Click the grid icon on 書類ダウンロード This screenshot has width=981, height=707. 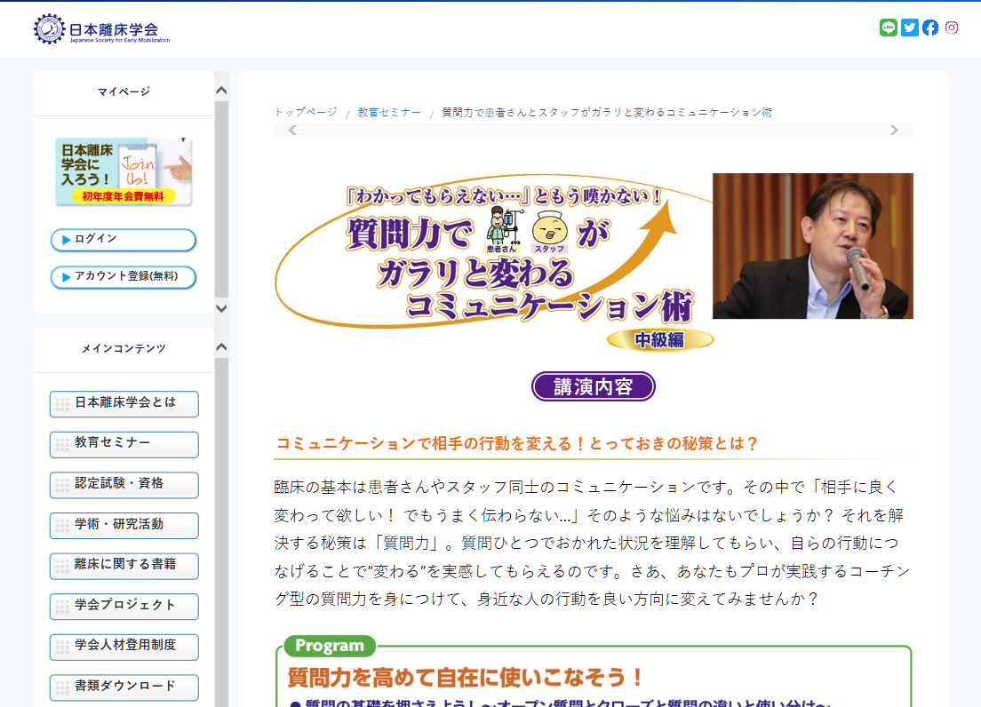point(62,687)
